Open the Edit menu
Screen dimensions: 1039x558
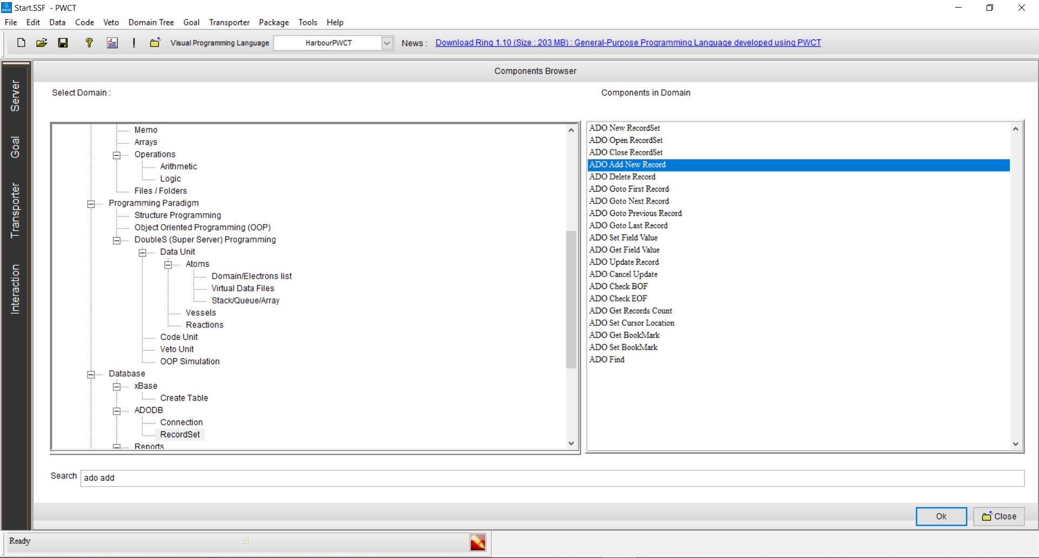(33, 22)
